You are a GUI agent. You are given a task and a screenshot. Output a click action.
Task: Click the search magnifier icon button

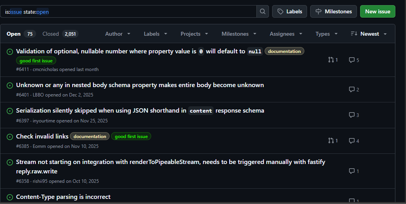point(263,11)
